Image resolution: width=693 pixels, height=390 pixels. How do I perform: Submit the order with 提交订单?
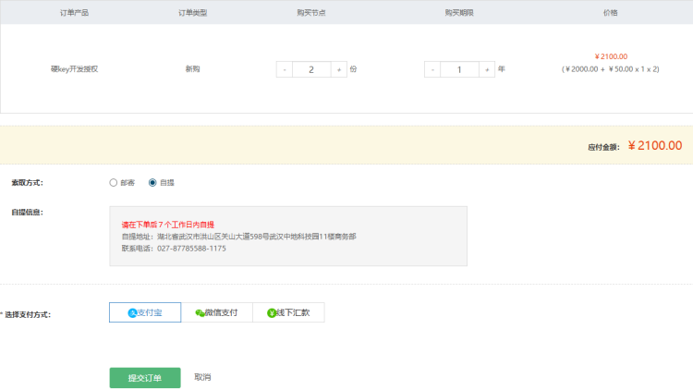coord(144,378)
